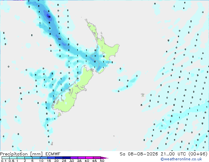Click the green North Island landmass

pyautogui.click(x=109, y=50)
